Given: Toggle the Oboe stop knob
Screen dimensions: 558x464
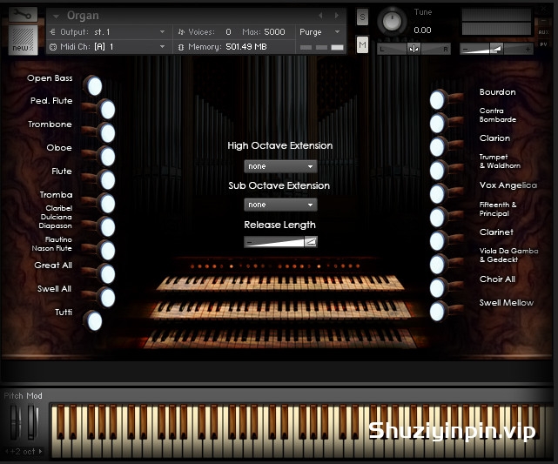Looking at the screenshot, I should [107, 157].
